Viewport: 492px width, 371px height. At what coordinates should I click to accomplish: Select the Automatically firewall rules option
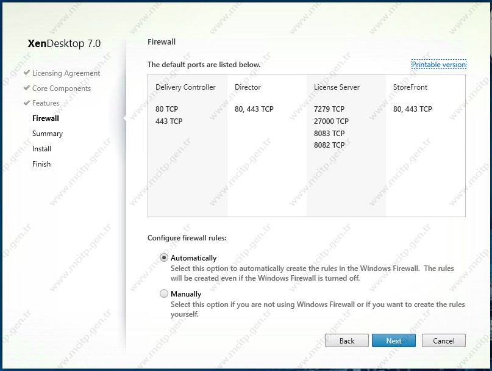tap(164, 258)
